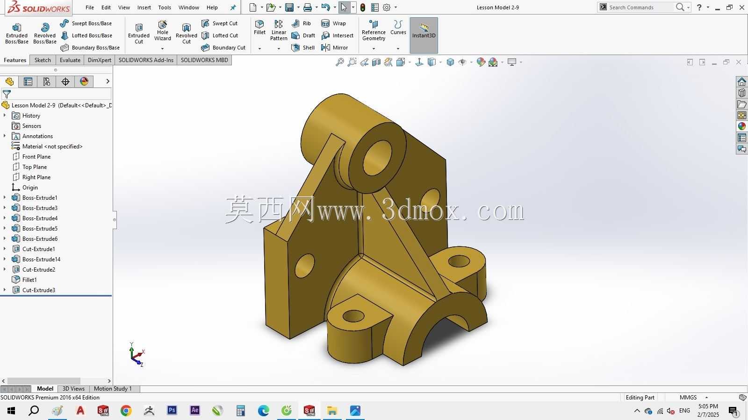The height and width of the screenshot is (420, 748).
Task: Expand the Curves dropdown arrow
Action: point(398,49)
